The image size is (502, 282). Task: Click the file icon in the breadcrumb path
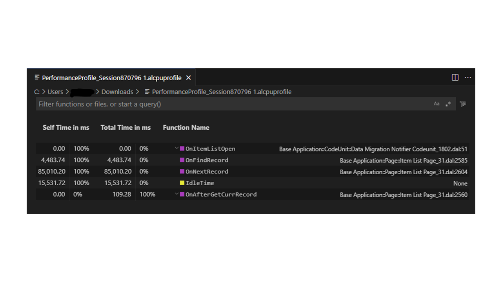point(147,92)
